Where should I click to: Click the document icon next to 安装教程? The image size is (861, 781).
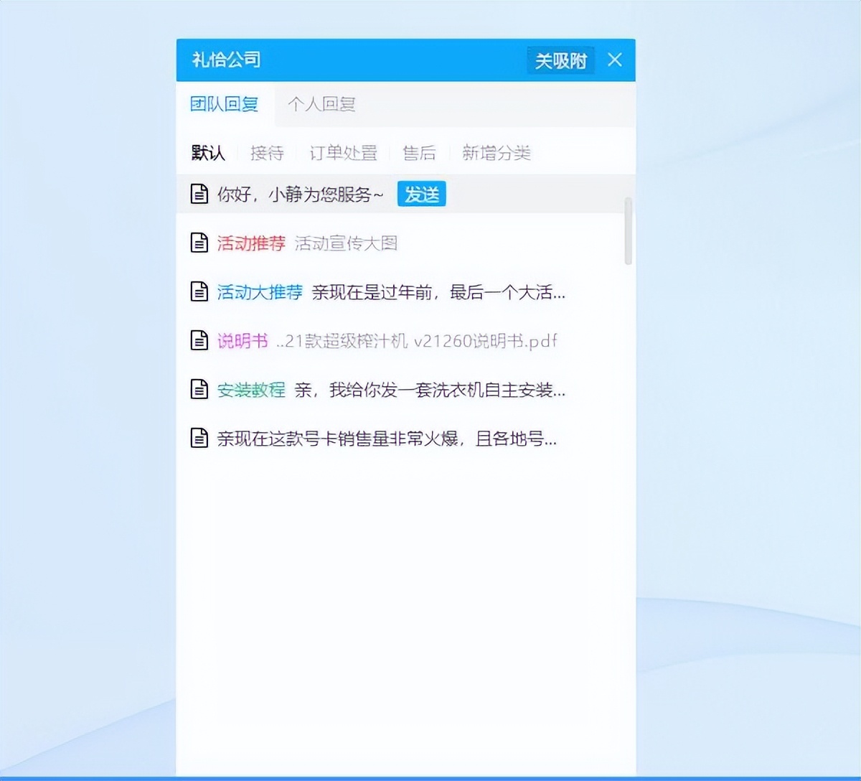click(x=199, y=389)
